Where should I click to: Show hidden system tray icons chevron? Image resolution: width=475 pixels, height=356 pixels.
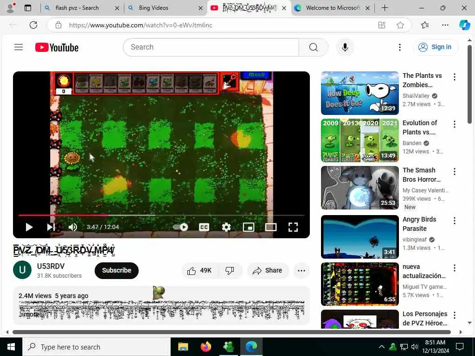[x=382, y=347]
